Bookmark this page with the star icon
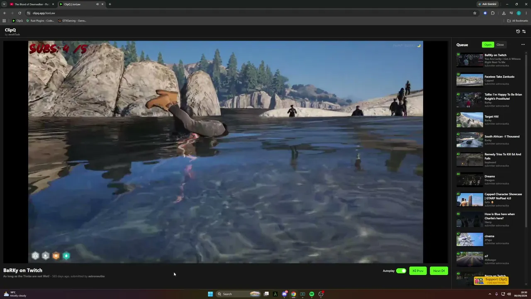The height and width of the screenshot is (299, 531). pos(475,13)
